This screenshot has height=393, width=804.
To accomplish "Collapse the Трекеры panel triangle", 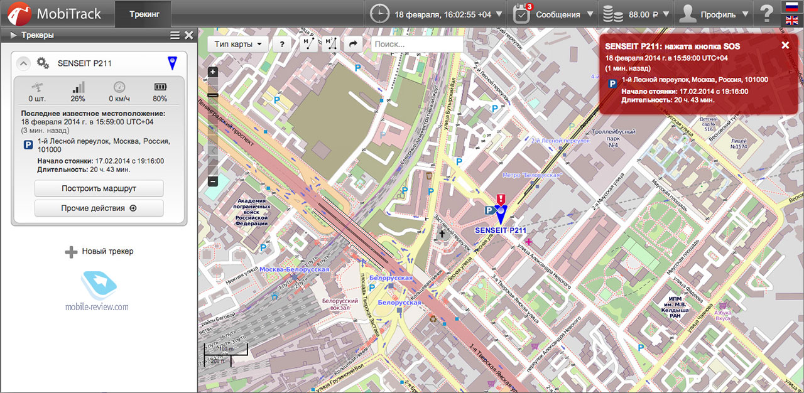I will click(x=13, y=35).
